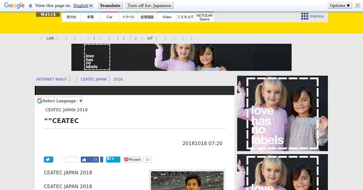This screenshot has width=363, height=190.
Task: Open the こどもとIT tab
Action: pyautogui.click(x=185, y=17)
